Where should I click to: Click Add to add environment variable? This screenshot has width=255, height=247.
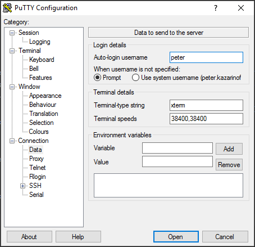(x=229, y=149)
